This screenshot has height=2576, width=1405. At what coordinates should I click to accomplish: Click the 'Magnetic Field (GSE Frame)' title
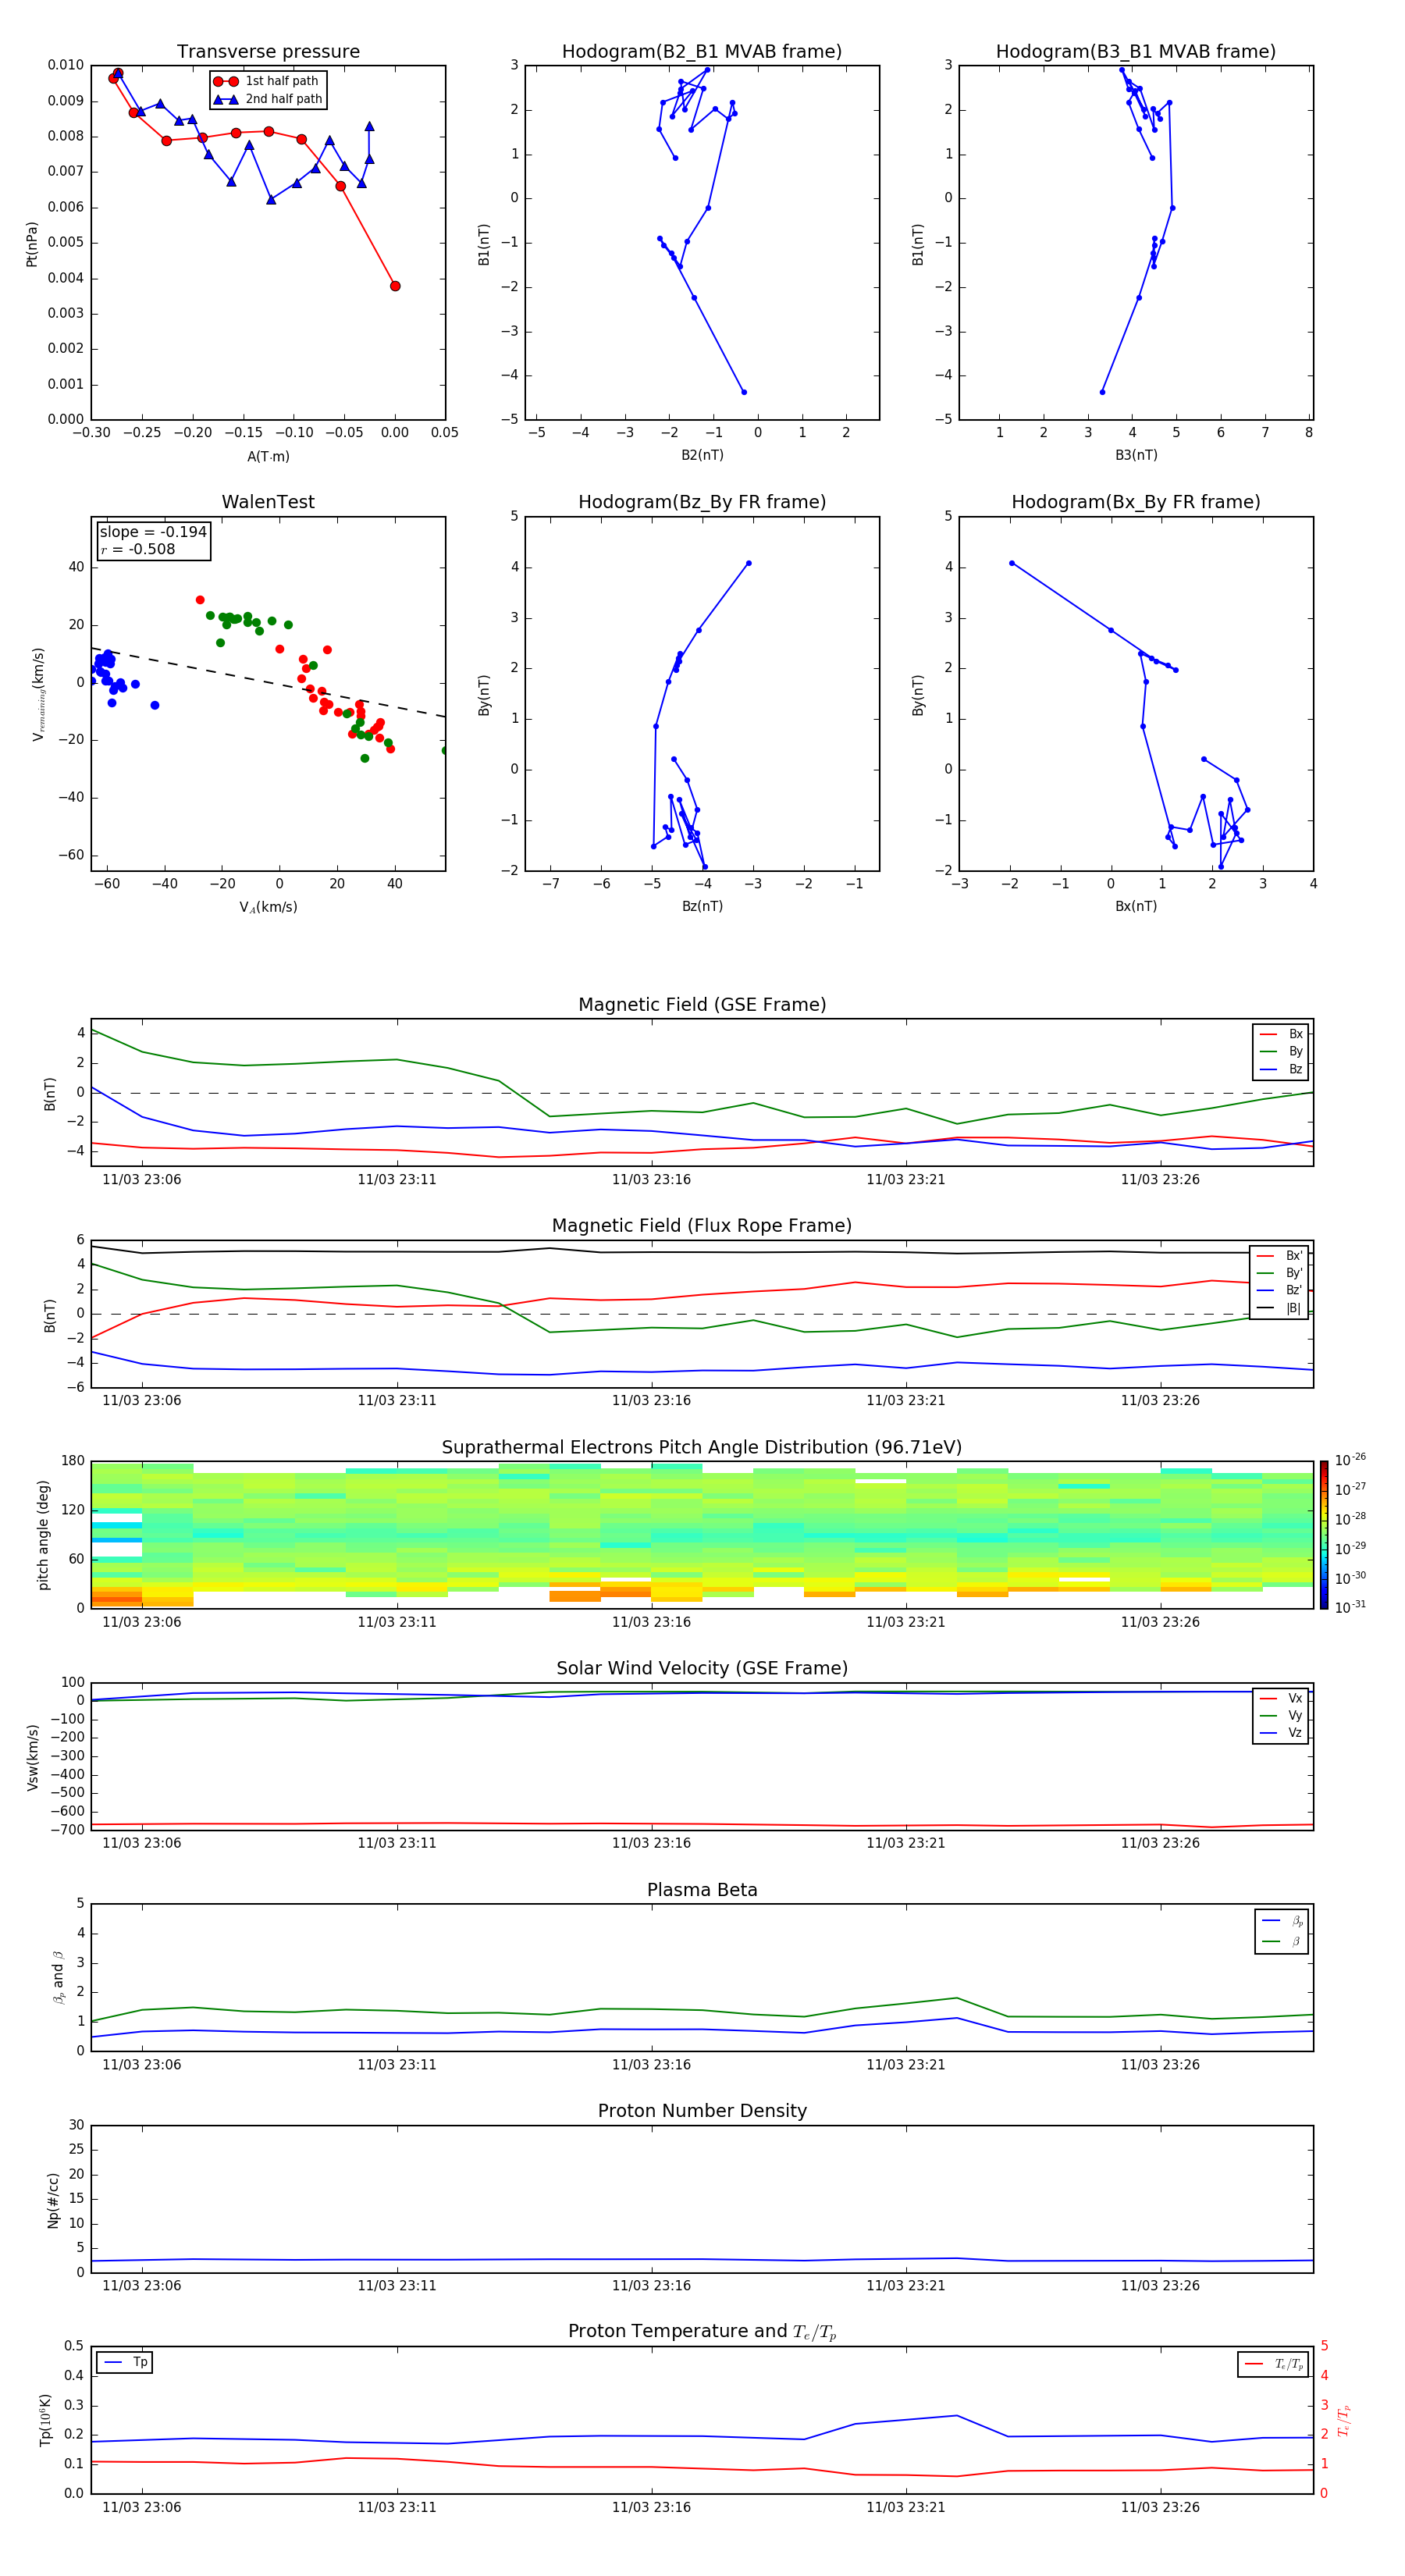tap(702, 1005)
